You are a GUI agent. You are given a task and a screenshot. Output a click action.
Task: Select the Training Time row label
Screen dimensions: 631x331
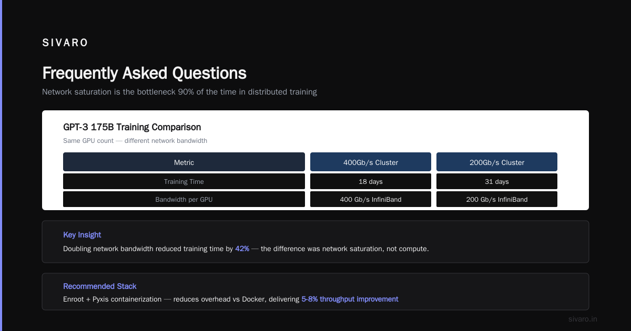[184, 182]
